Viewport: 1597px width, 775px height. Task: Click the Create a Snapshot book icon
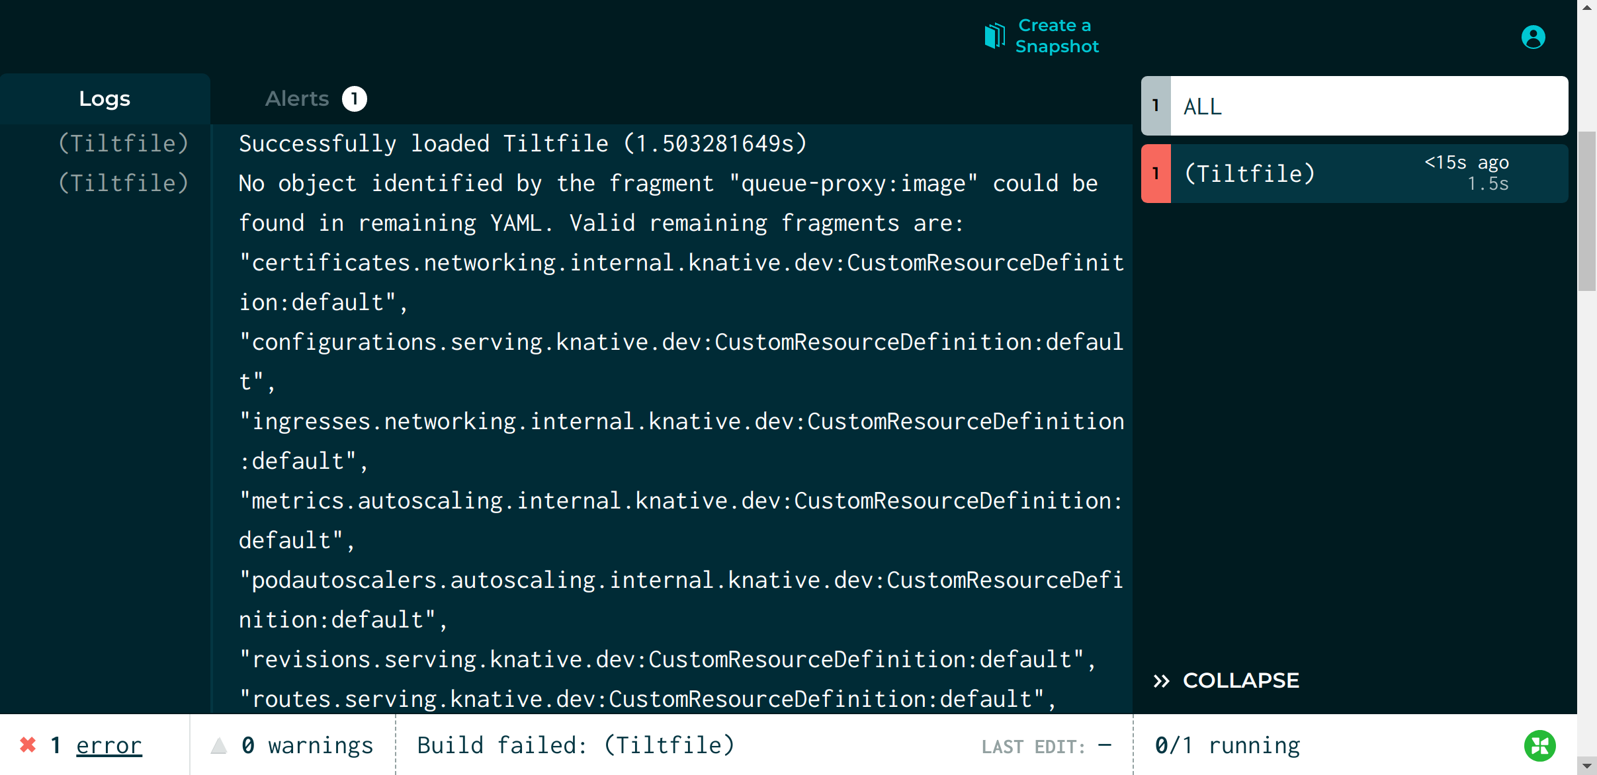coord(994,36)
